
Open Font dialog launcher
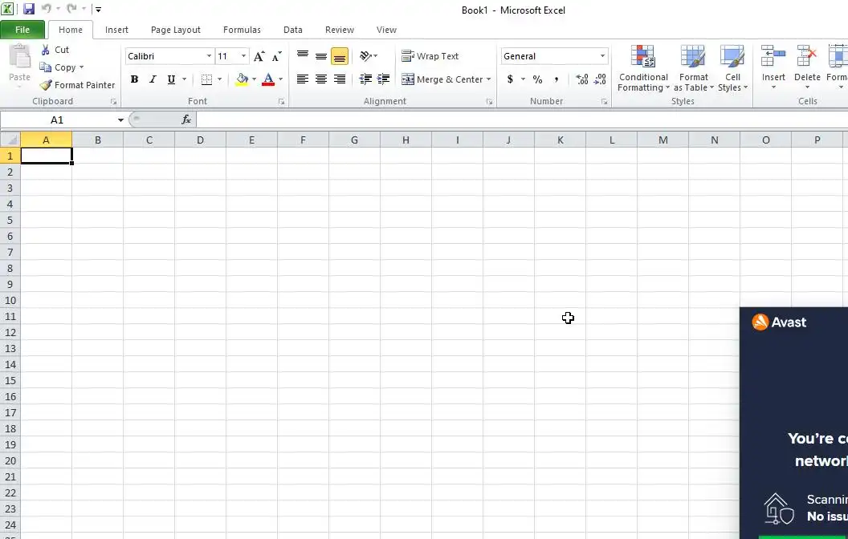coord(281,102)
